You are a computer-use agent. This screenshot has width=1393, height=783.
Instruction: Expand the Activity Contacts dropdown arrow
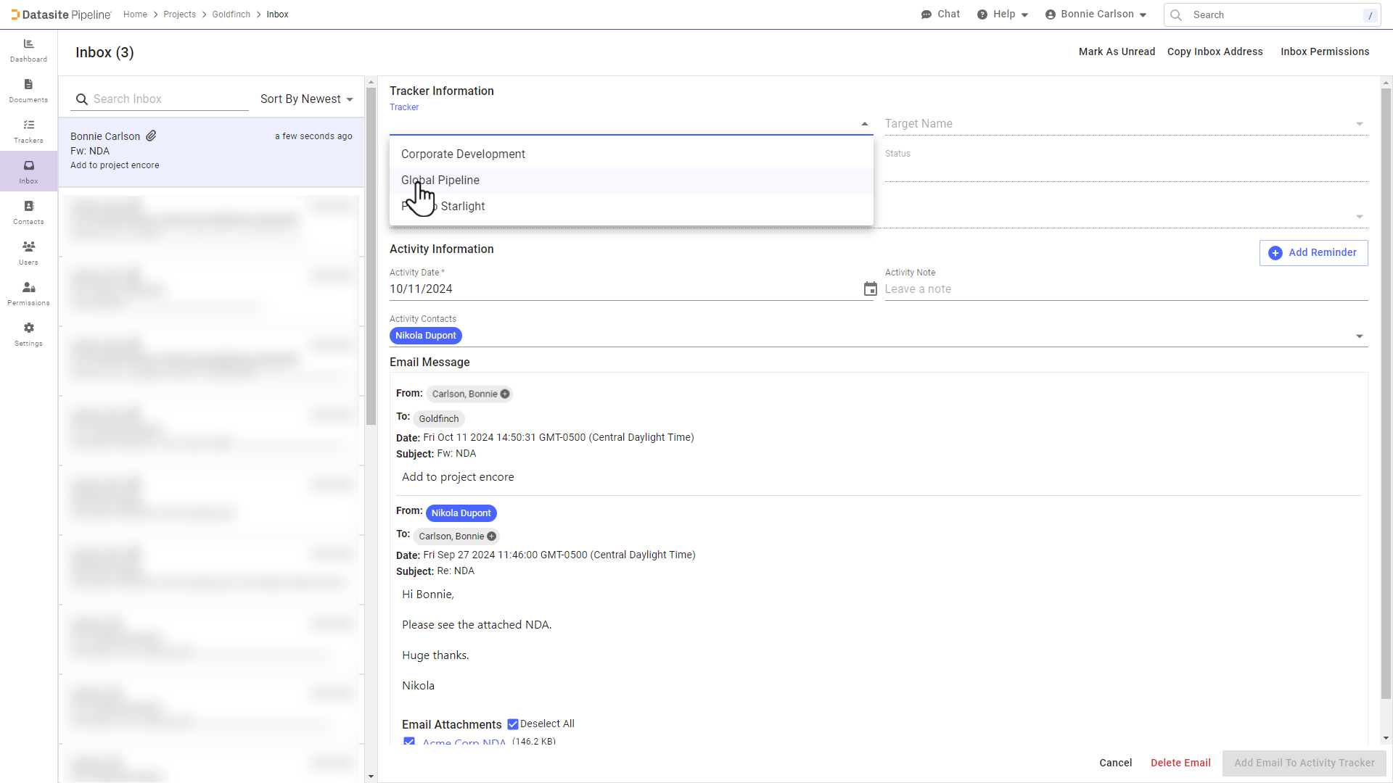pyautogui.click(x=1359, y=336)
